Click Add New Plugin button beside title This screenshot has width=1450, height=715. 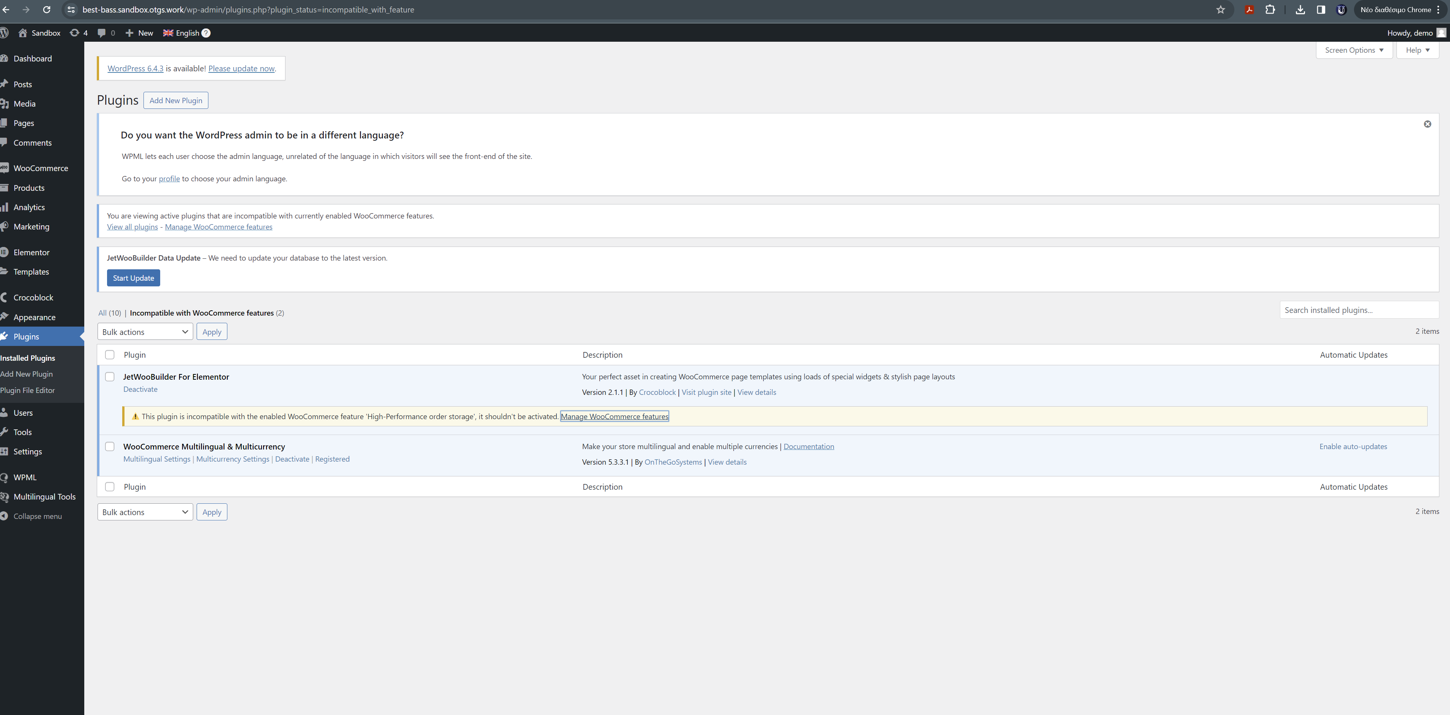point(176,100)
